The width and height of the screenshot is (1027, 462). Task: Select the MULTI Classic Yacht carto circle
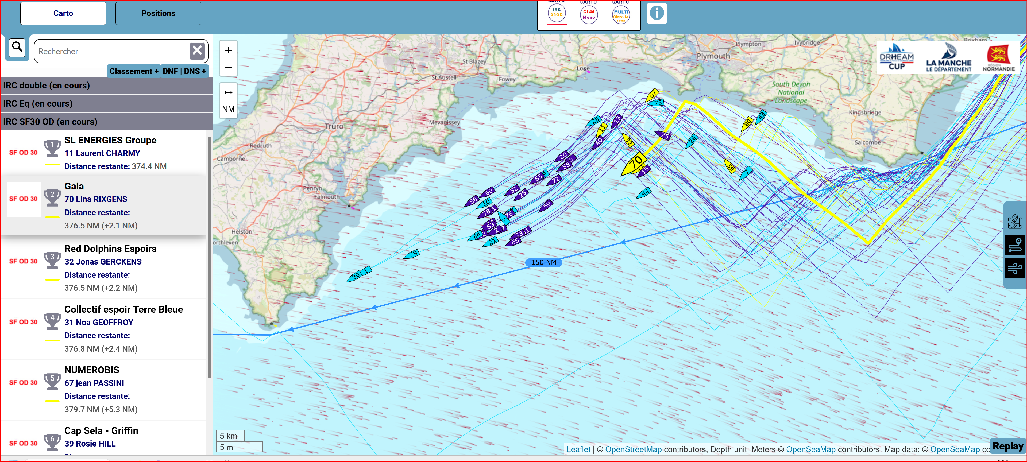(621, 15)
